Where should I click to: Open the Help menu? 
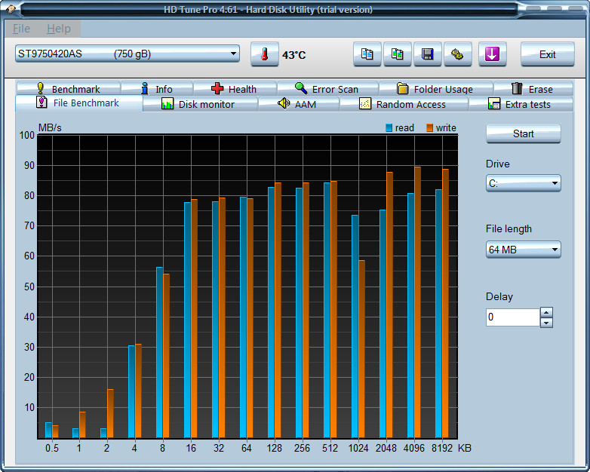click(x=58, y=29)
